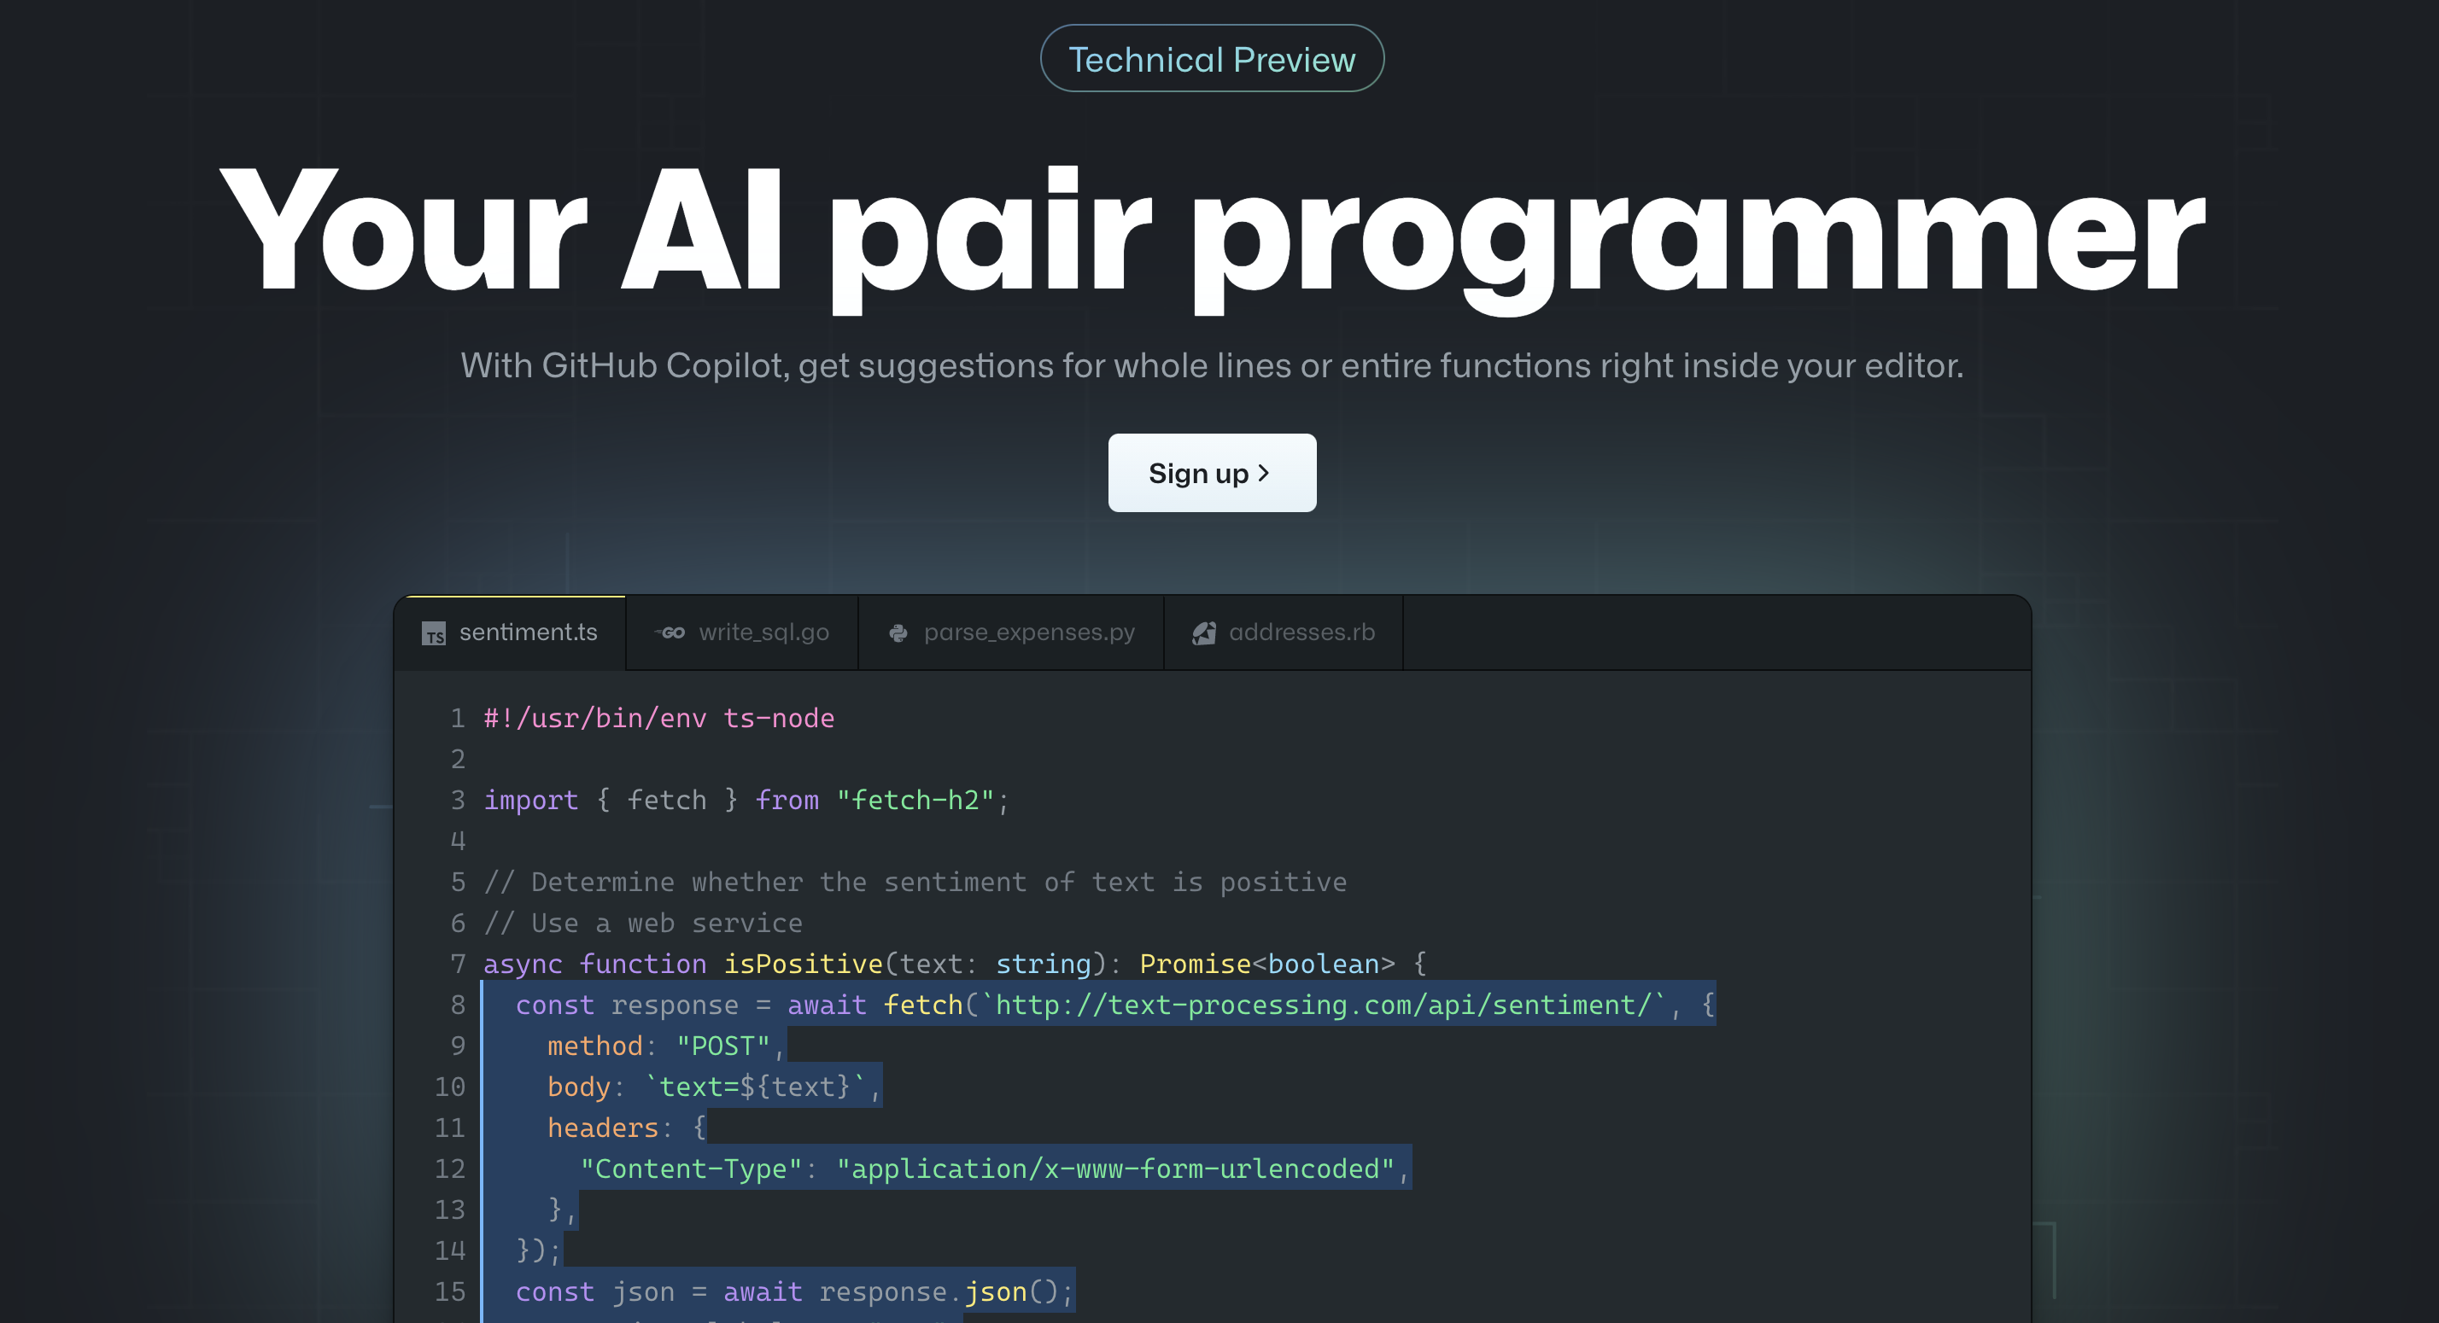Screen dimensions: 2439x1323
Task: Click the "POST" method value in code
Action: 722,1046
